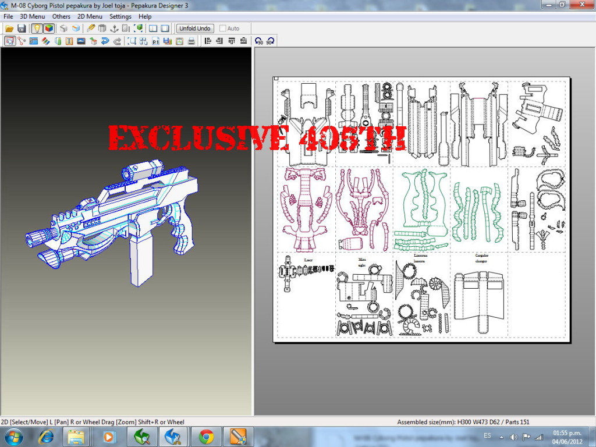Click the blue curved undo arrow
Image resolution: width=596 pixels, height=447 pixels.
(x=105, y=41)
